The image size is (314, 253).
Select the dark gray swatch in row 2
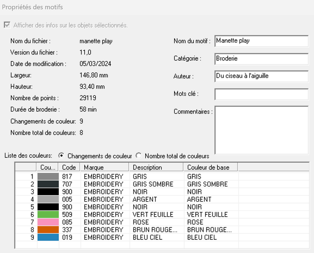[x=48, y=184]
